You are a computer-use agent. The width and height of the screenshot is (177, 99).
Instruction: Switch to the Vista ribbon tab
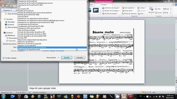91,5
